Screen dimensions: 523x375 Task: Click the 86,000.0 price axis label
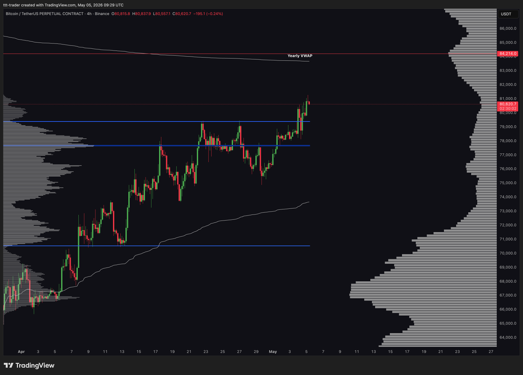click(508, 28)
